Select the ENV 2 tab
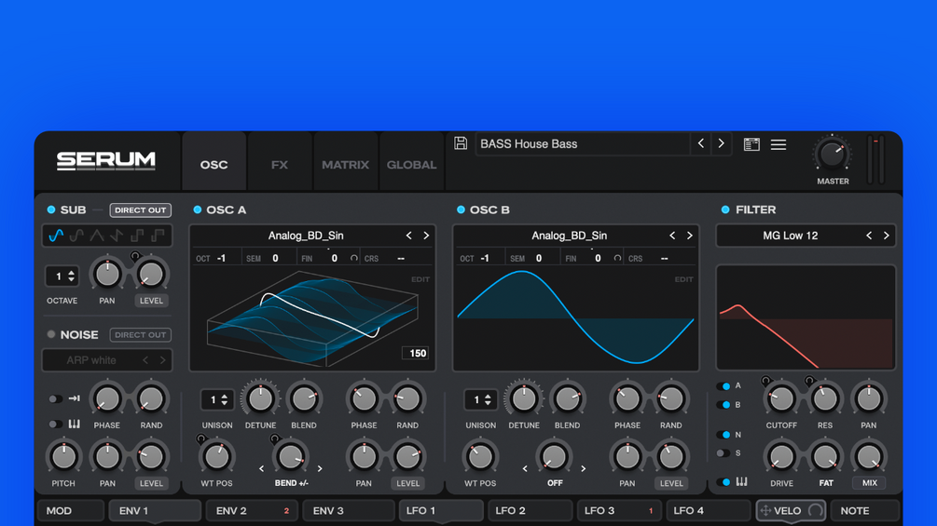Screen dimensions: 937x526 [252, 510]
